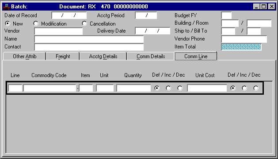Image resolution: width=278 pixels, height=159 pixels.
Task: Select Inc radio button for Unit Cost
Action: coord(244,88)
